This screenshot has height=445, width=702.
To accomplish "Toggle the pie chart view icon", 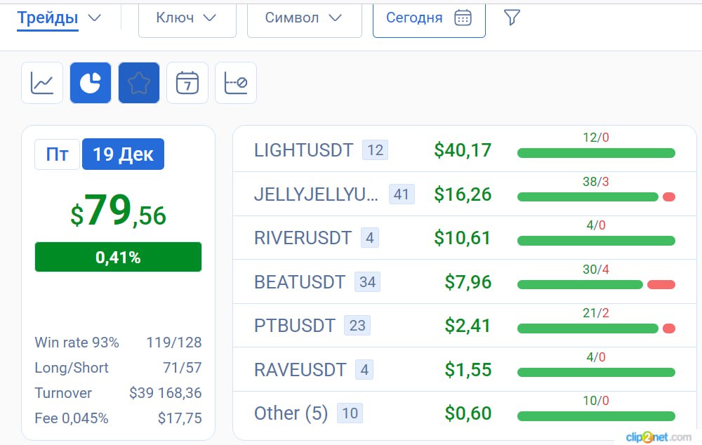I will click(91, 83).
